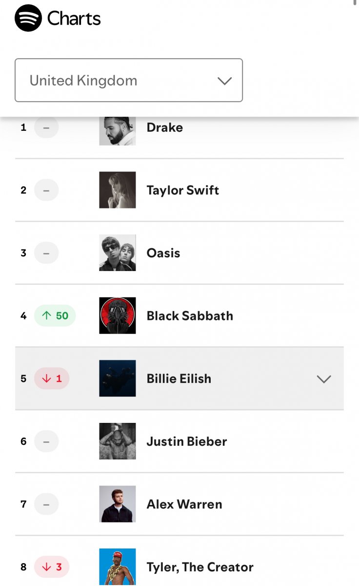
Task: Select the Black Sabbath artwork icon
Action: click(118, 315)
